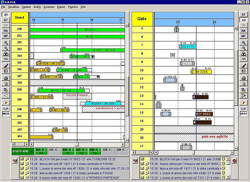Screen dimensions: 250x182
Task: Click the right arrow of the Stand chart horizontal scrollbar
Action: click(123, 144)
